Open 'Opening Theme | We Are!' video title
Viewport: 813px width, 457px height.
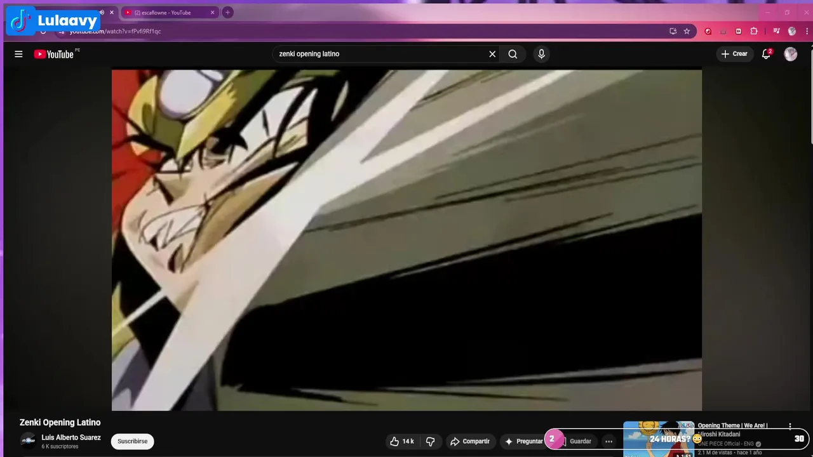pyautogui.click(x=733, y=430)
